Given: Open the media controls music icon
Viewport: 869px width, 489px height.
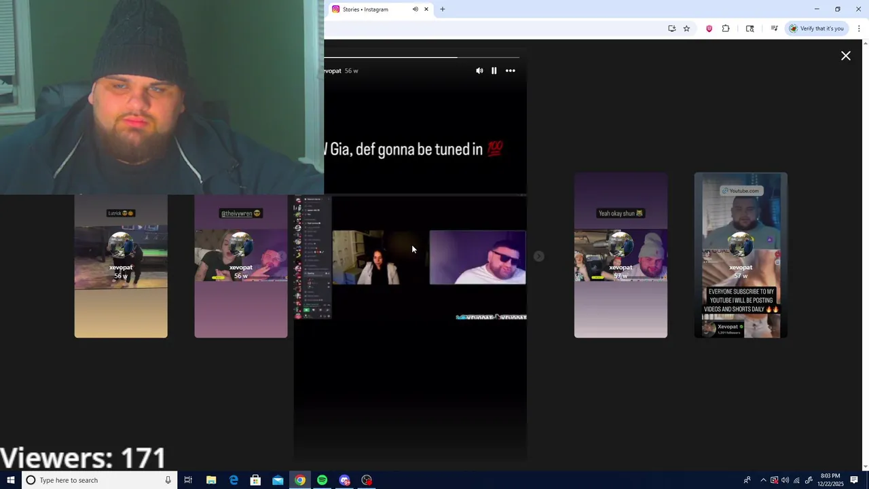Looking at the screenshot, I should click(x=774, y=29).
